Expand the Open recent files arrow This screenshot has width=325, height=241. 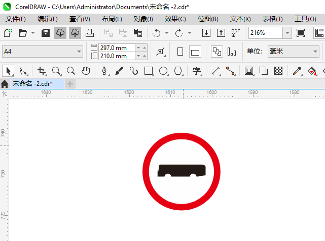[x=33, y=33]
